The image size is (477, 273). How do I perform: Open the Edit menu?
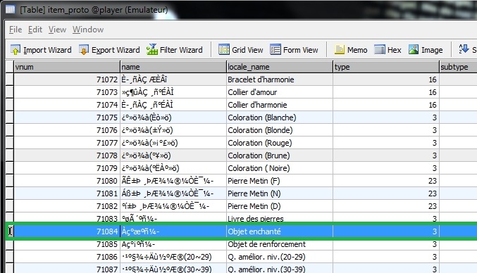click(x=35, y=30)
